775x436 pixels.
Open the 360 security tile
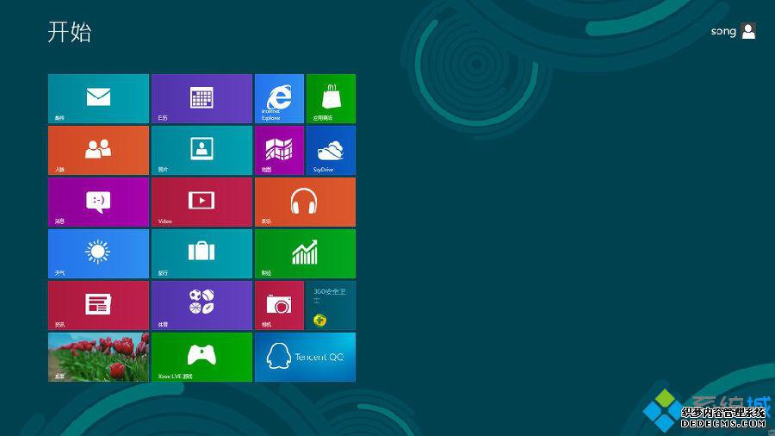coord(331,305)
